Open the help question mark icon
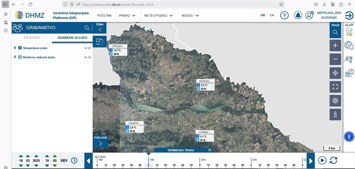Image resolution: width=355 pixels, height=169 pixels. [284, 15]
